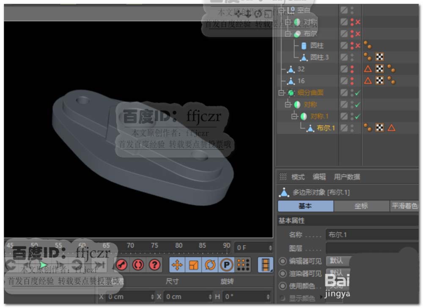Toggle visibility dots of 布尔.1
This screenshot has height=308, width=423.
tap(352, 128)
